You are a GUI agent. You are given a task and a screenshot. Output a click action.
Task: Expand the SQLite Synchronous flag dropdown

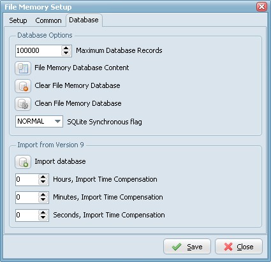click(57, 121)
